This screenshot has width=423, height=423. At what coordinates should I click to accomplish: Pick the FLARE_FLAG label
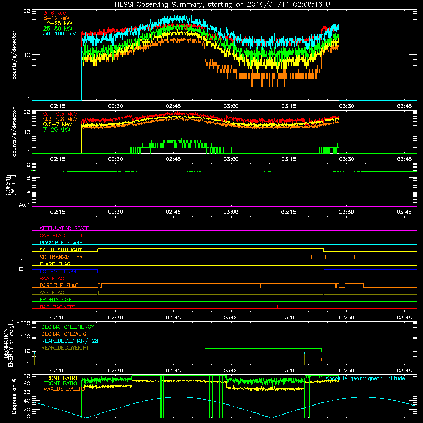coord(55,264)
